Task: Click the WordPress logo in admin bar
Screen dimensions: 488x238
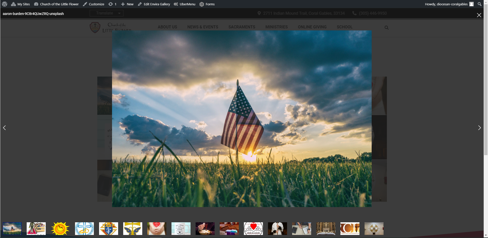Action: click(x=5, y=4)
